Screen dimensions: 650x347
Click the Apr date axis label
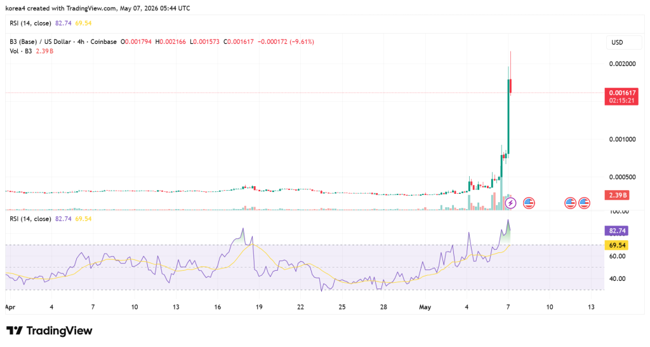click(10, 308)
